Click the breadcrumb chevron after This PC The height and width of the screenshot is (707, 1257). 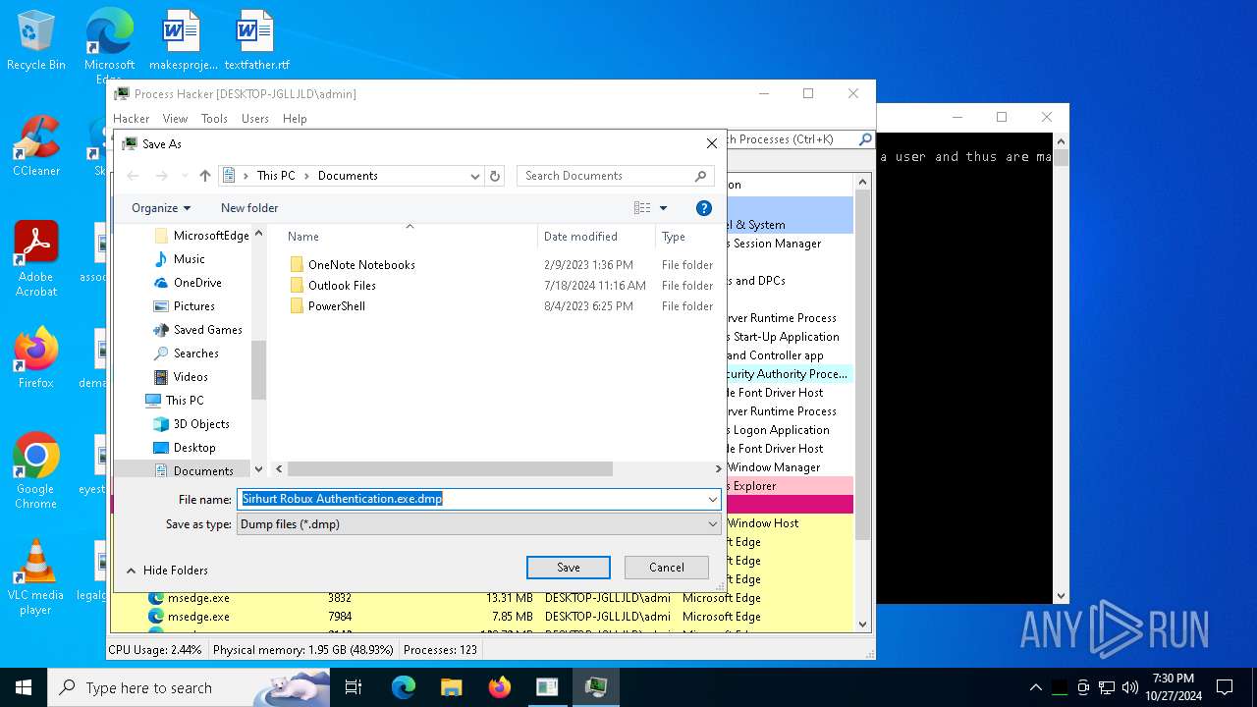pyautogui.click(x=306, y=176)
